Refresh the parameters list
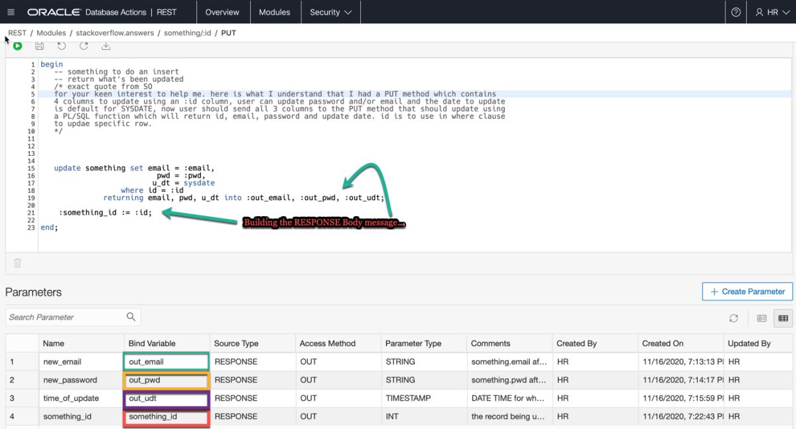Viewport: 796px width, 429px height. (734, 318)
